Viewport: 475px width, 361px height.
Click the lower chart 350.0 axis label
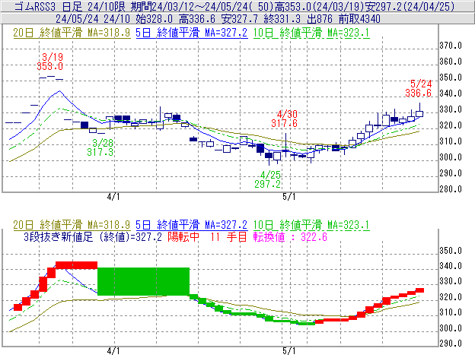click(x=451, y=251)
